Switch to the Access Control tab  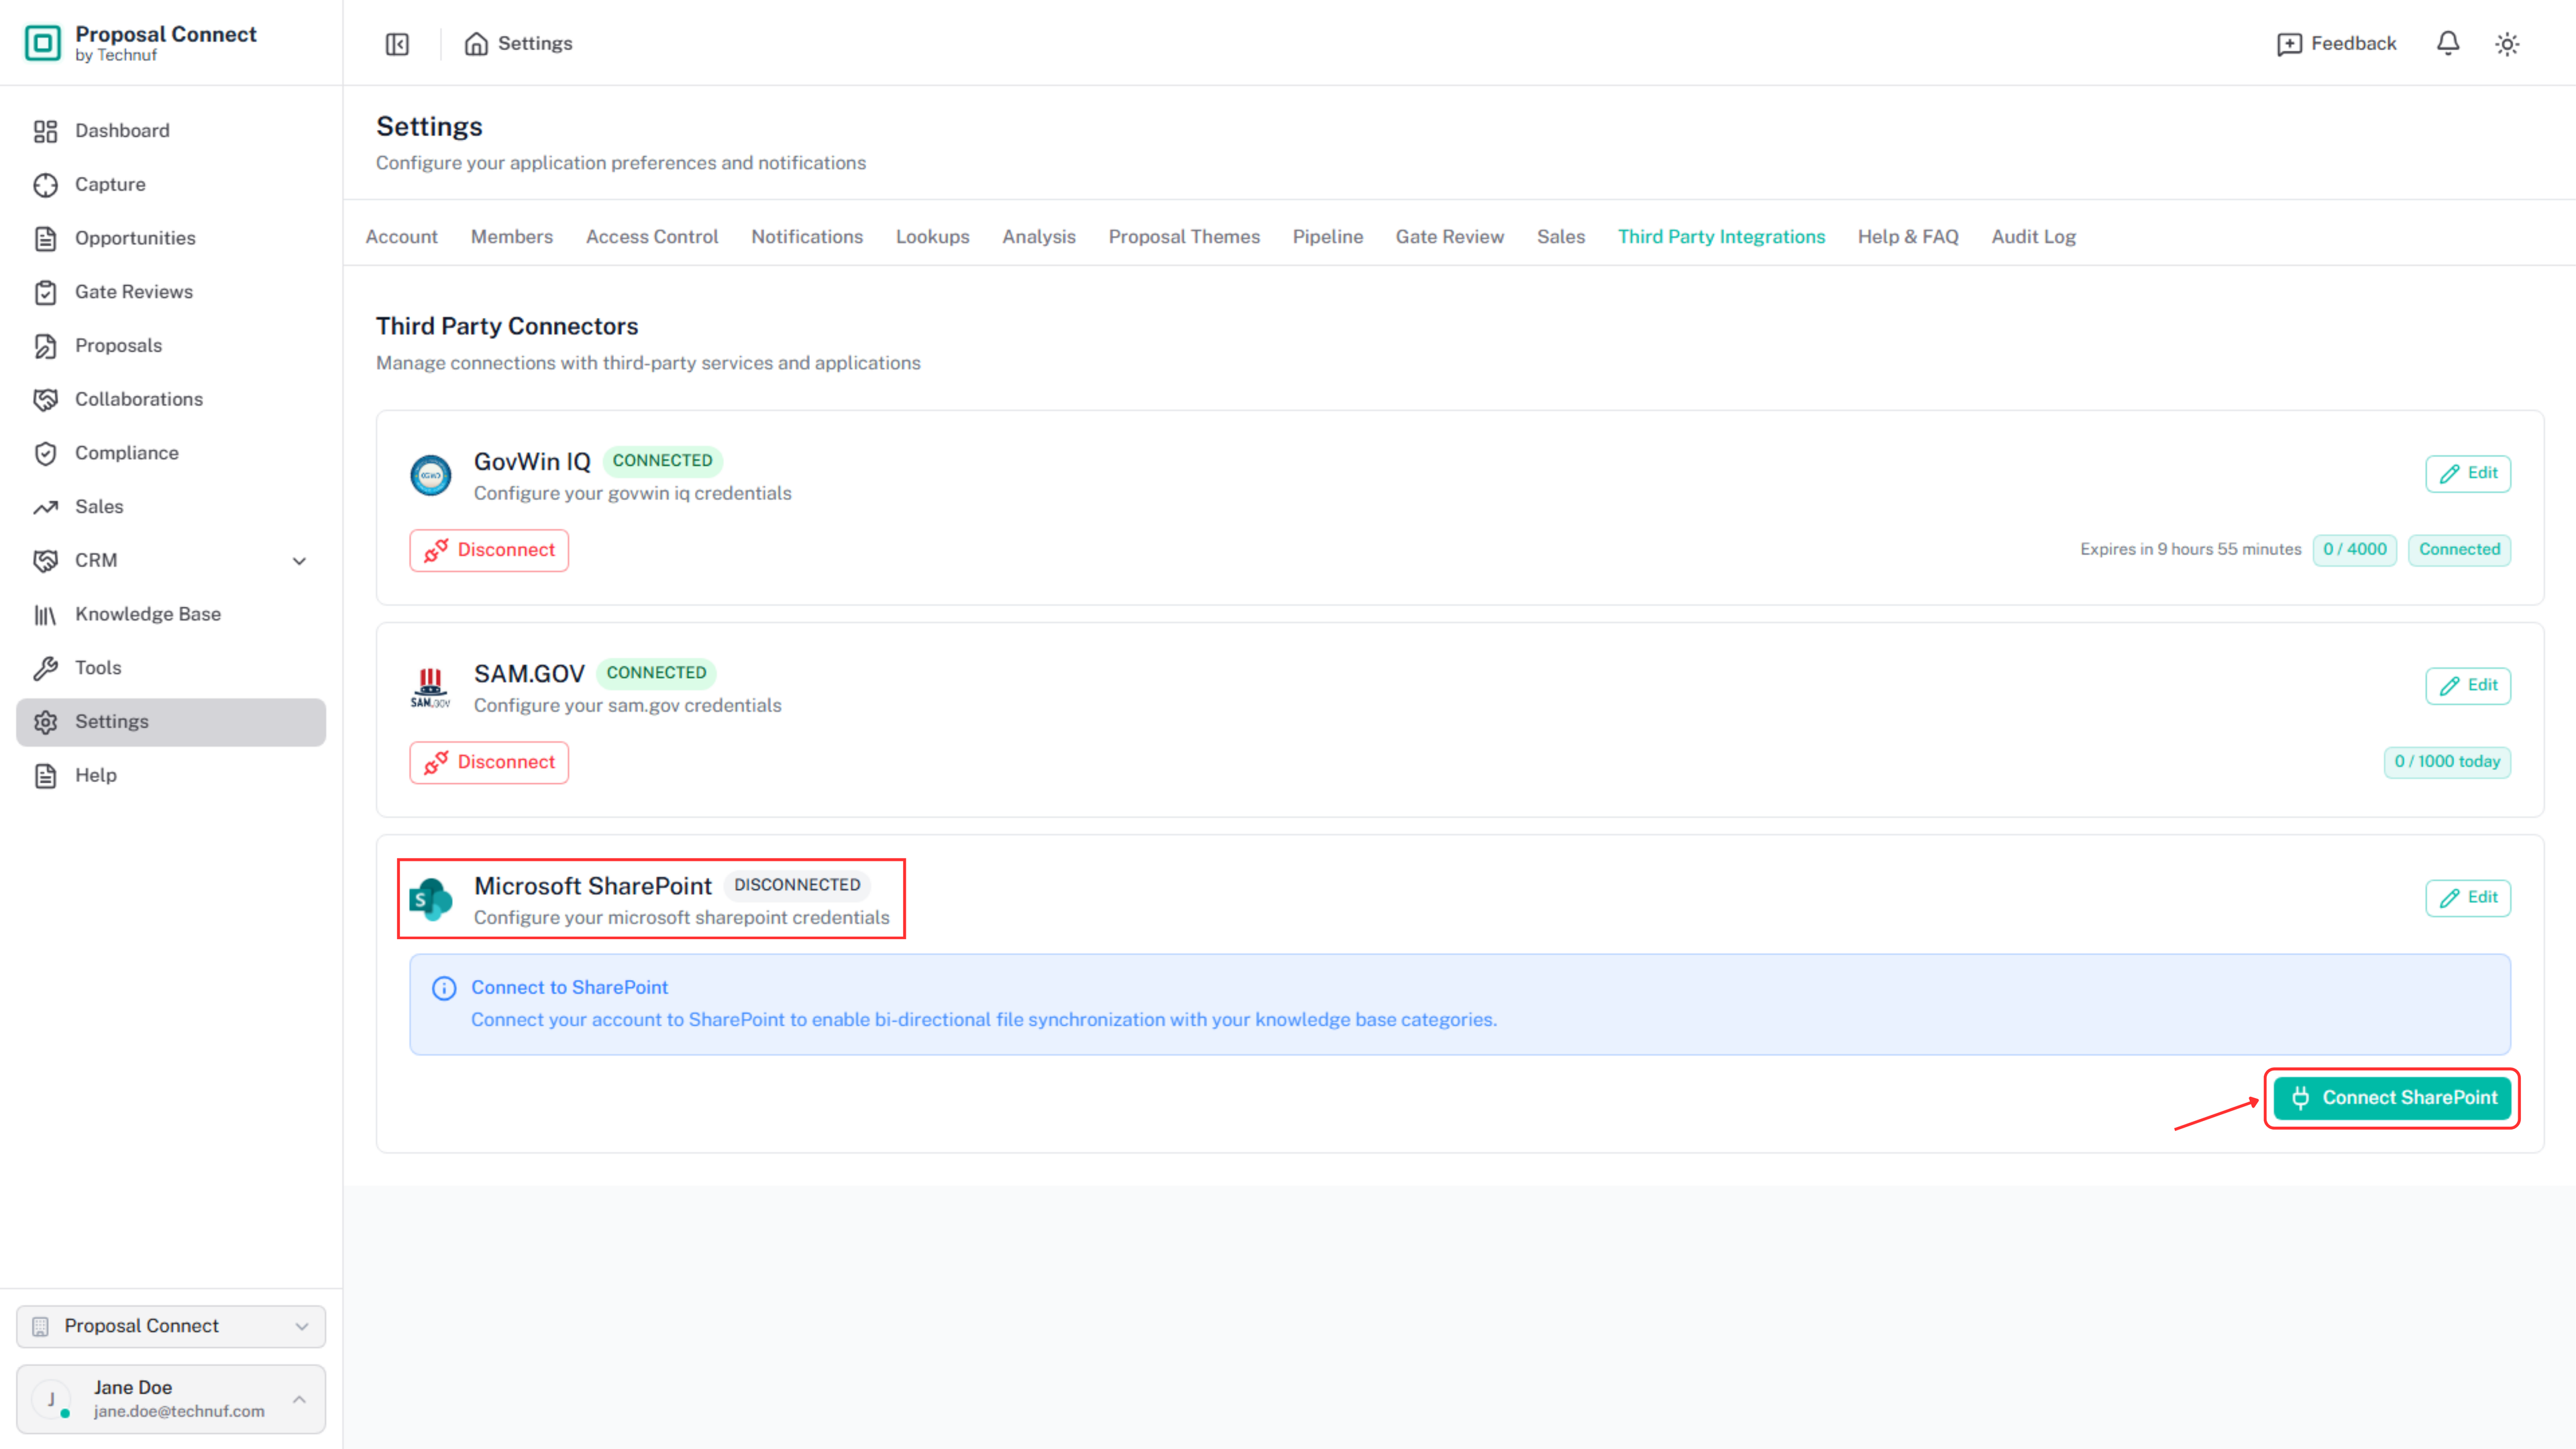tap(652, 237)
